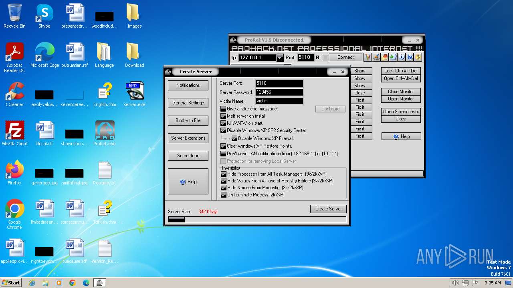Image resolution: width=513 pixels, height=288 pixels.
Task: Switch to Server Extensions section
Action: (x=188, y=138)
